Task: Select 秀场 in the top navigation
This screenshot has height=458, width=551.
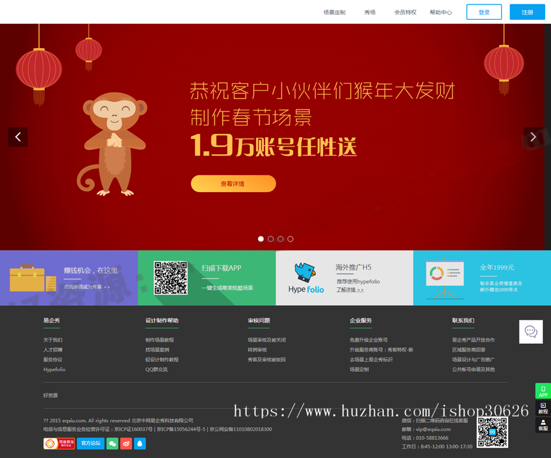Action: click(370, 12)
